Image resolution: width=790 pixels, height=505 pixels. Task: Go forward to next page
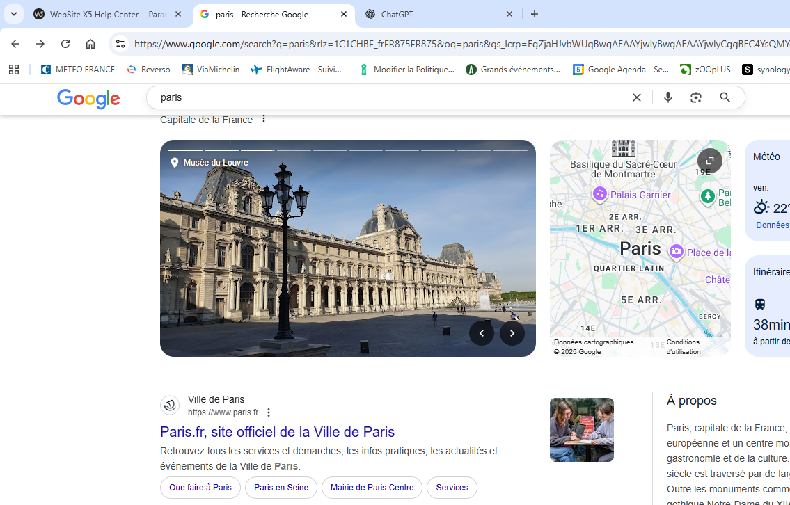tap(40, 44)
